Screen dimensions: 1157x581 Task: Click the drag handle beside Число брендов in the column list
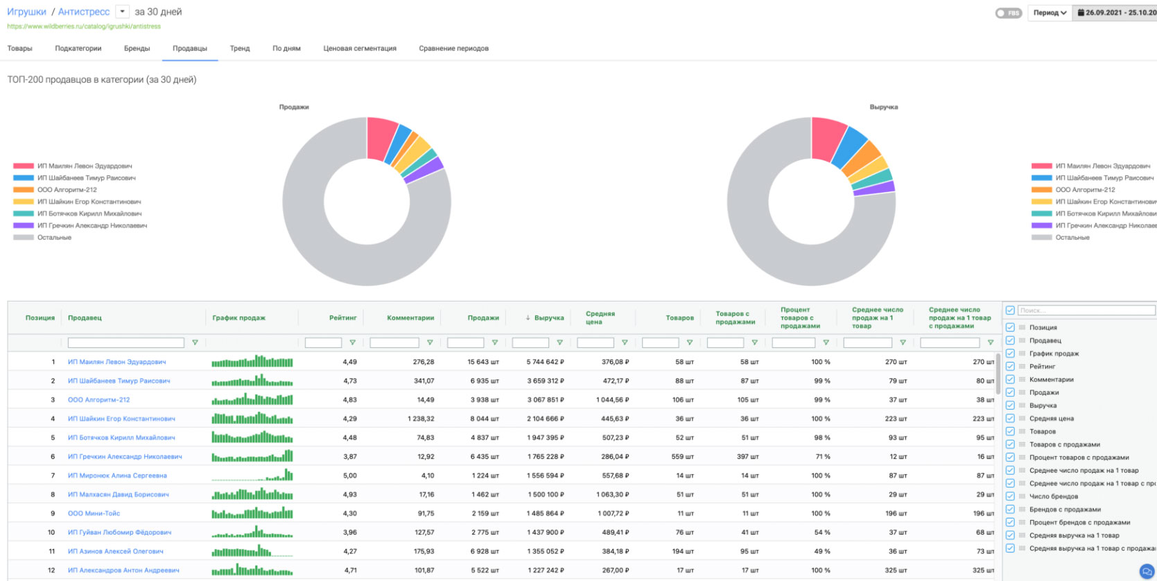point(1022,496)
